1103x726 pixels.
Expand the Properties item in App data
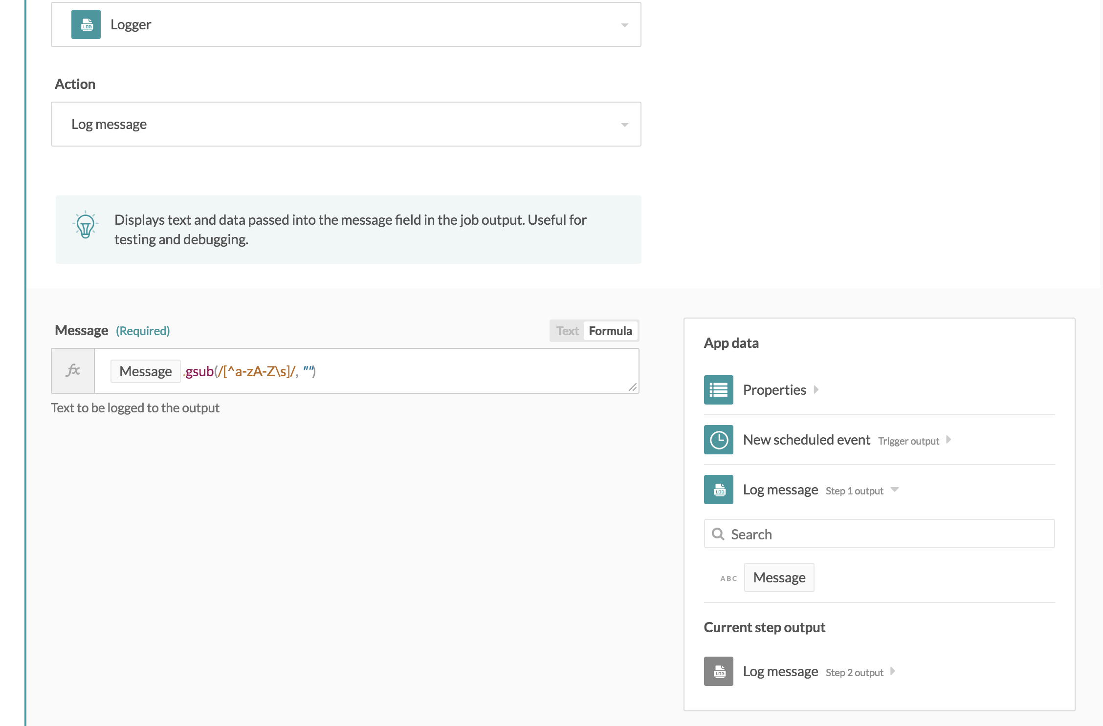tap(816, 390)
